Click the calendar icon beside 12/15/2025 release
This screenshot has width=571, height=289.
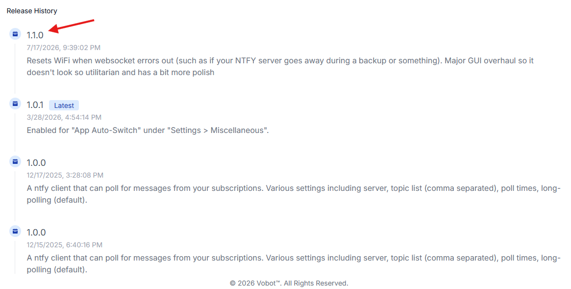click(x=15, y=231)
